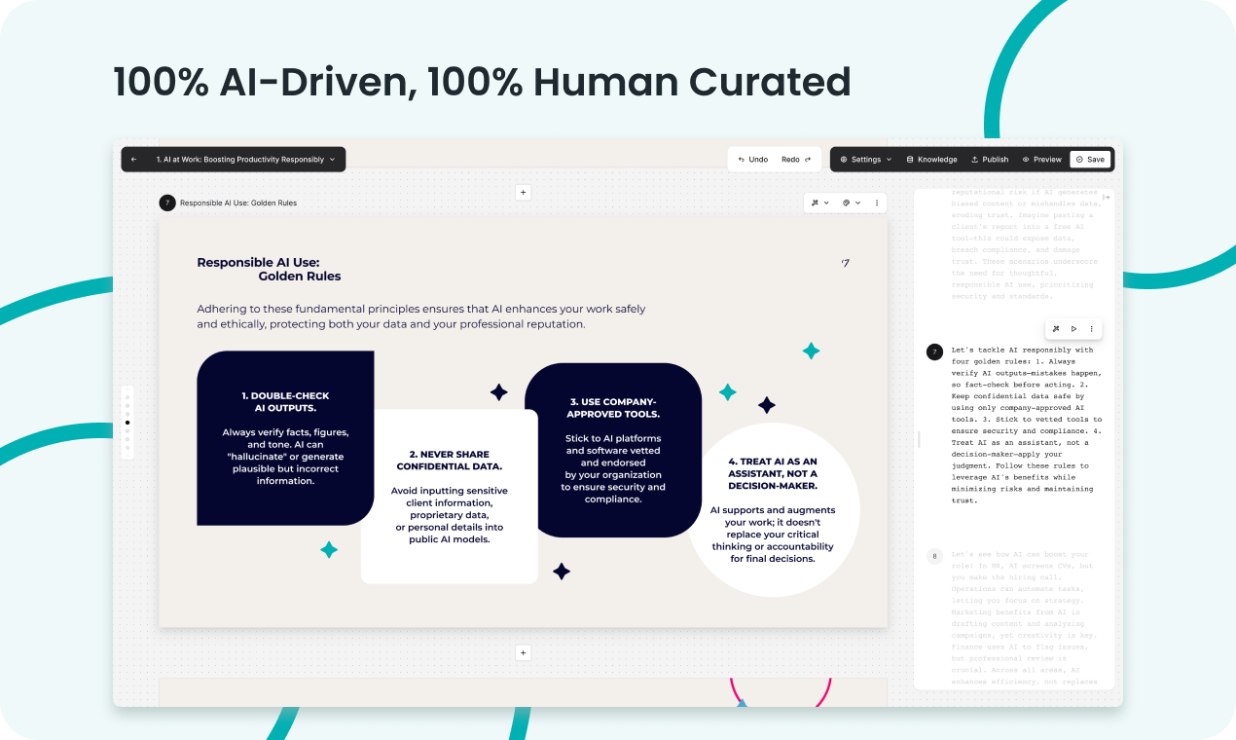Select the slide heading 'Responsible AI Use: Golden Rules'
The height and width of the screenshot is (740, 1236).
[269, 269]
